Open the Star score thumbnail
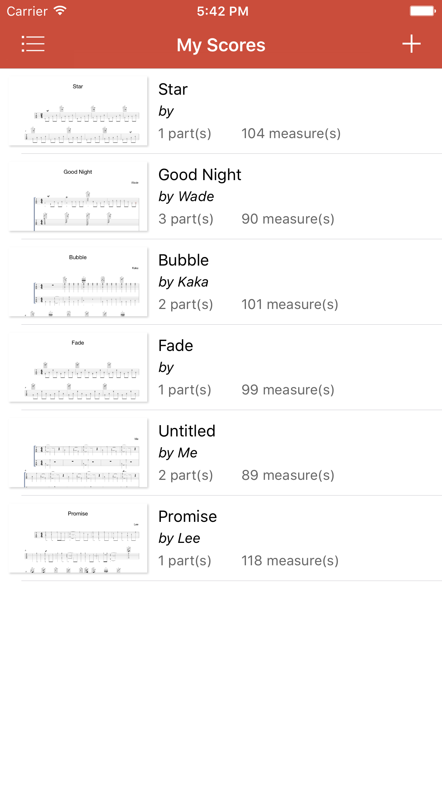This screenshot has height=786, width=442. click(78, 111)
